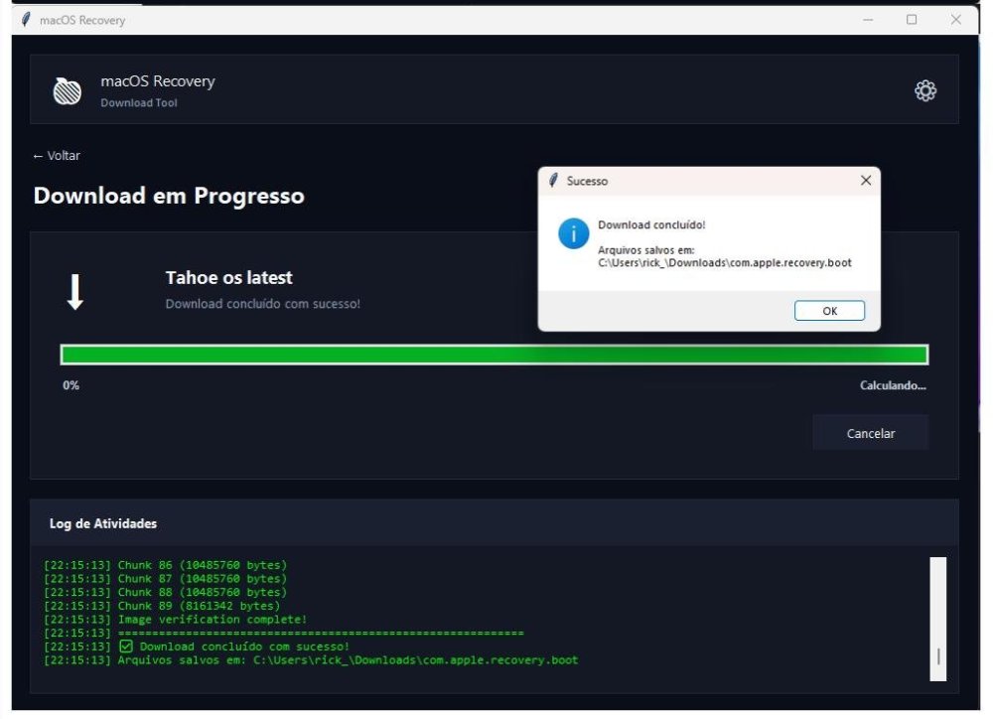Screen dimensions: 993x719
Task: Click the download arrow icon beside Tahoe
Action: 75,292
